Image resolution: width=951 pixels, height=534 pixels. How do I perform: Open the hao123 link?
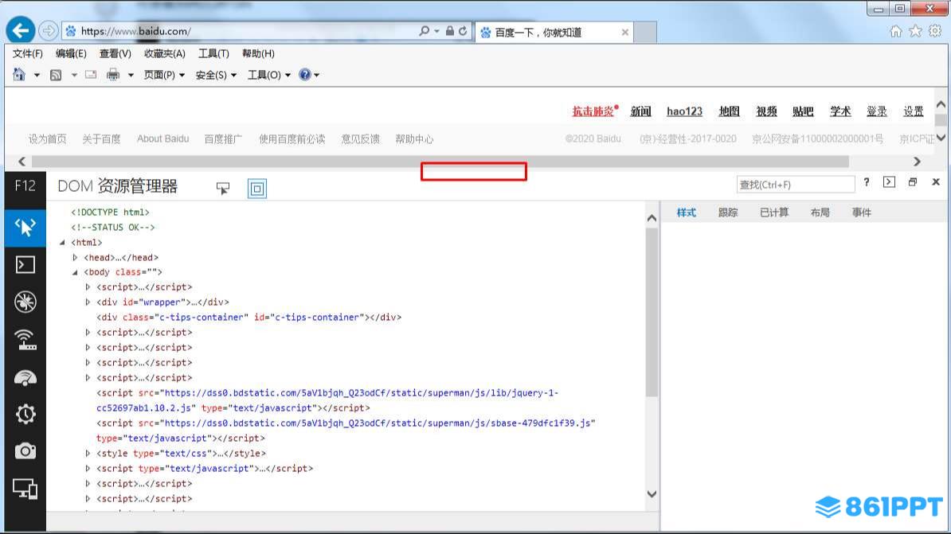point(684,111)
